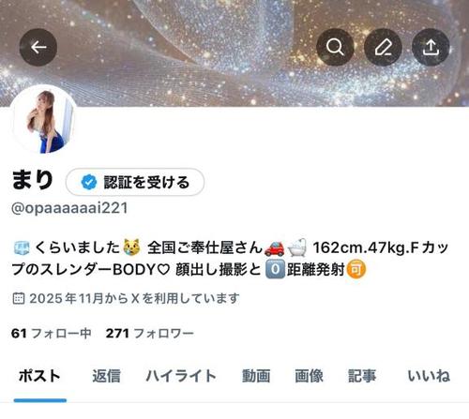Image resolution: width=469 pixels, height=419 pixels.
Task: Tap the sparkly header banner image
Action: pos(234,53)
